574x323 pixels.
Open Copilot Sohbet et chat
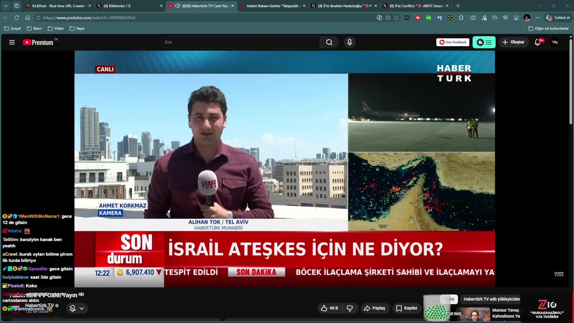tap(558, 17)
